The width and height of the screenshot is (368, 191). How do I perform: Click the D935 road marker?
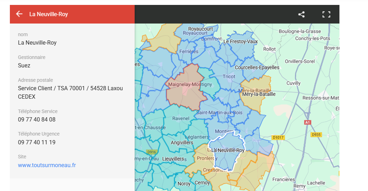pyautogui.click(x=316, y=134)
